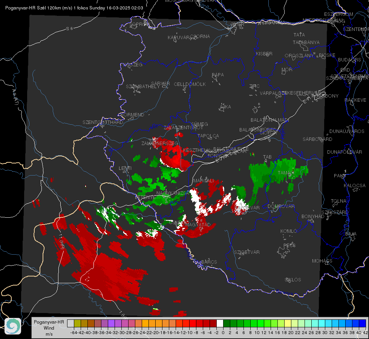
Task: Pick the white swatch between -2 and 0
Action: [x=220, y=323]
